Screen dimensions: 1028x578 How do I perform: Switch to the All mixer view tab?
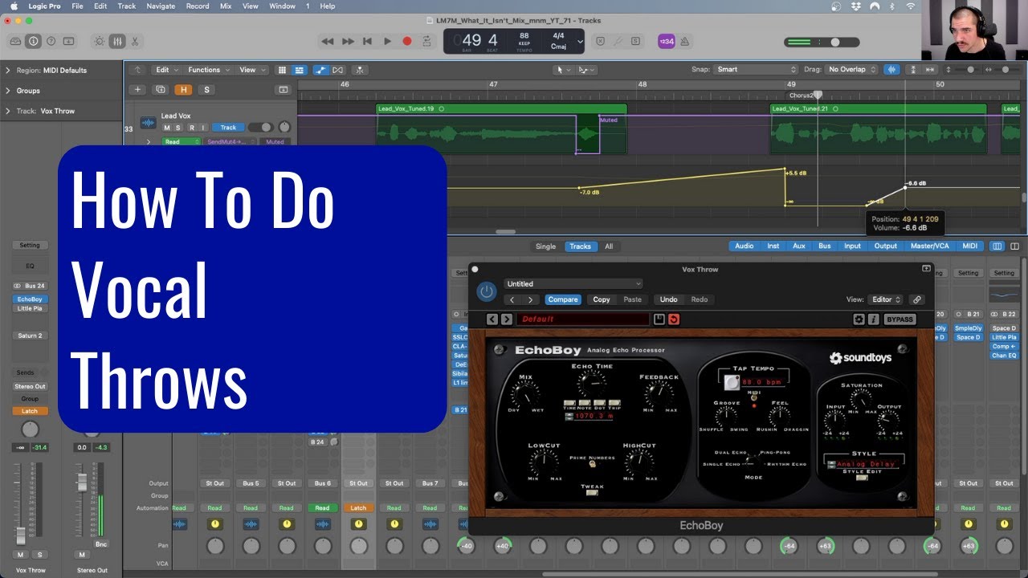[609, 246]
